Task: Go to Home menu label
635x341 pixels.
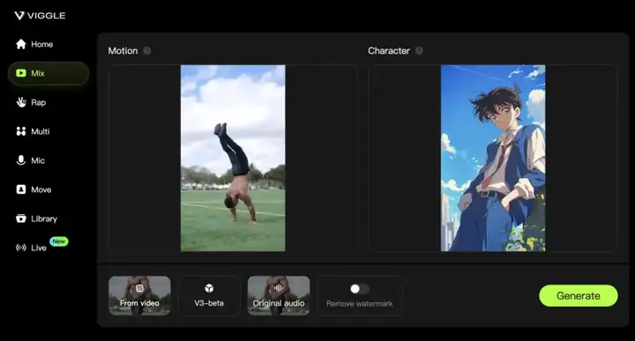Action: point(42,44)
